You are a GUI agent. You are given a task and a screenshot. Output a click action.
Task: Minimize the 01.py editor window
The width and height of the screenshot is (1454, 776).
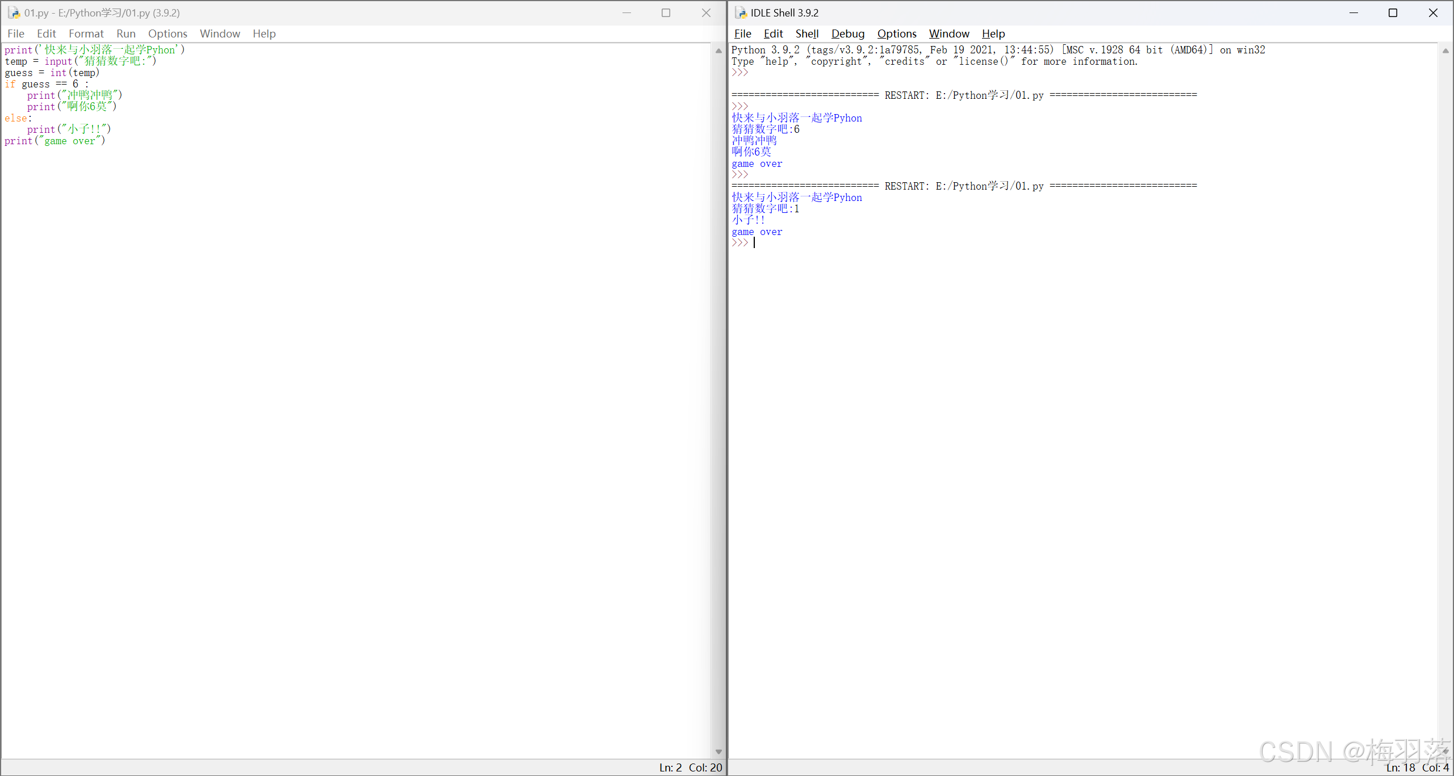(626, 12)
